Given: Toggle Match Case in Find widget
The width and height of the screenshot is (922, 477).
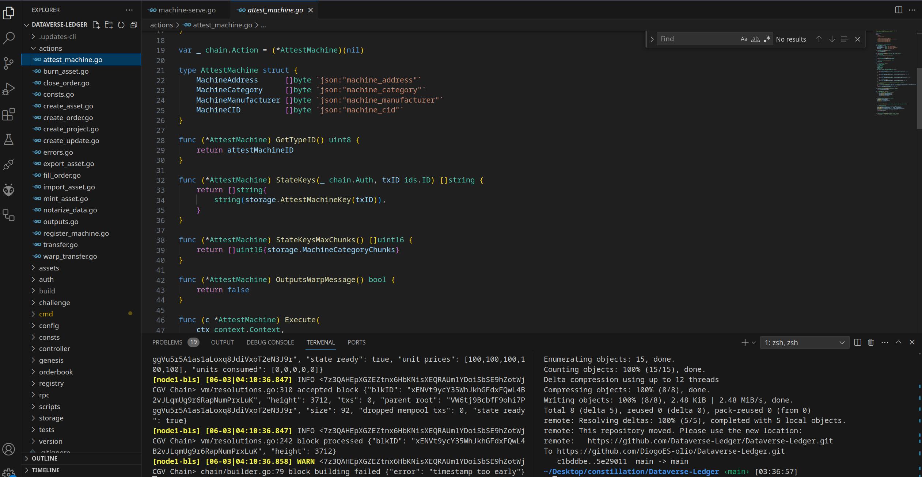Looking at the screenshot, I should click(744, 39).
